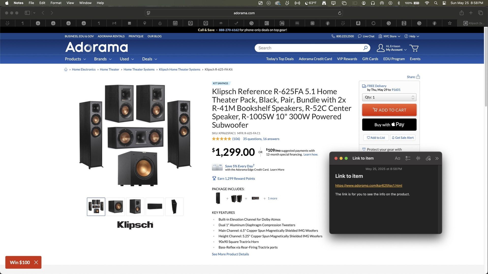Click Buy with Apple Pay
This screenshot has width=488, height=274.
389,125
